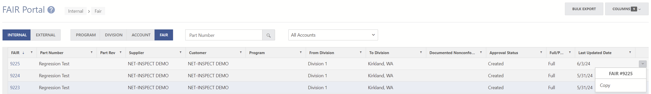Open the Part Number column filter icon
This screenshot has width=651, height=94.
(91, 53)
